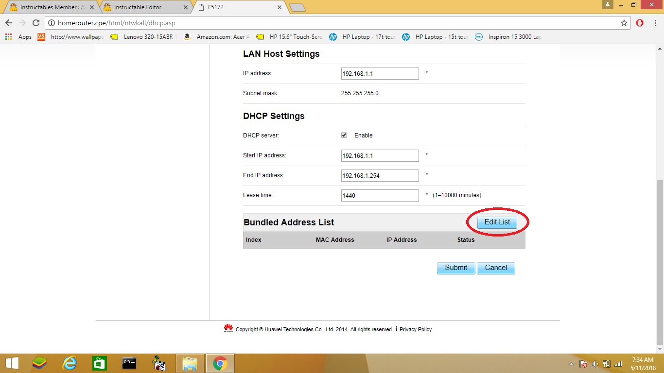Click the Status column header
The height and width of the screenshot is (373, 664).
click(x=466, y=240)
